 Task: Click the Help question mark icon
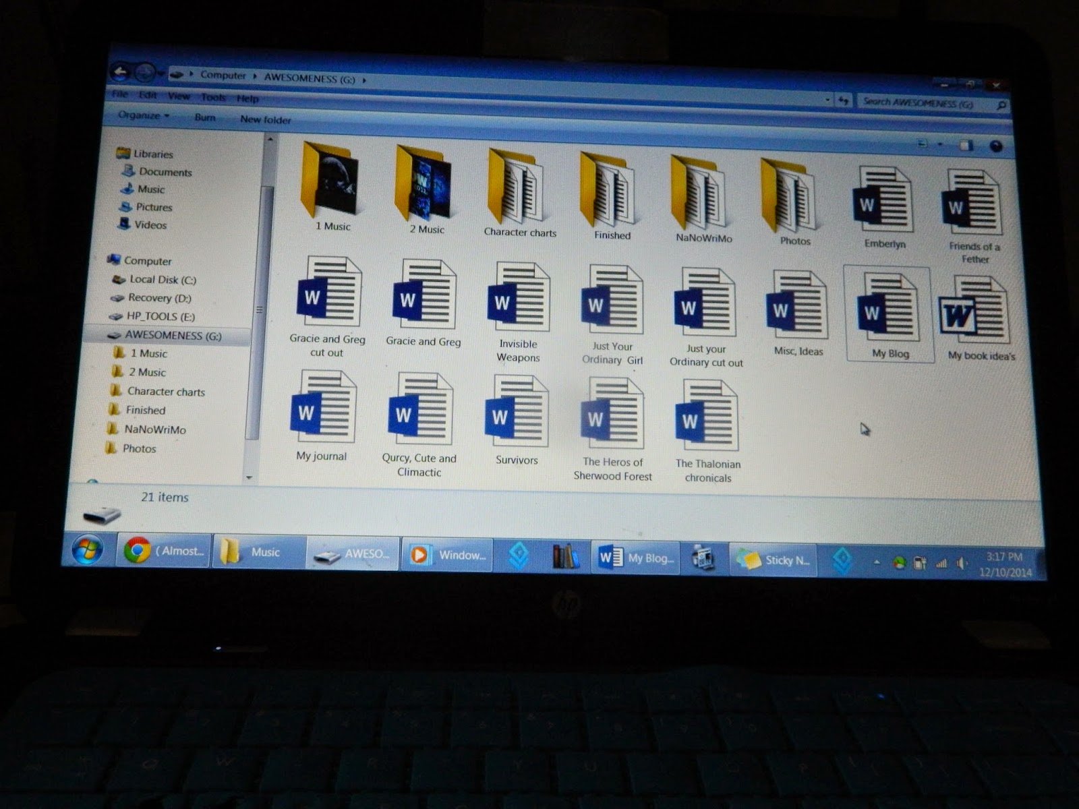click(x=995, y=146)
